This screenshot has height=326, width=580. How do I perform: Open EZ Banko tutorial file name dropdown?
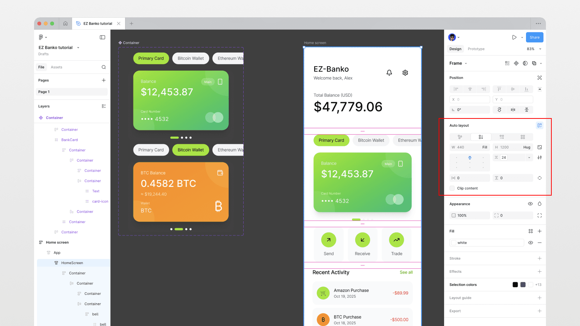coord(78,47)
